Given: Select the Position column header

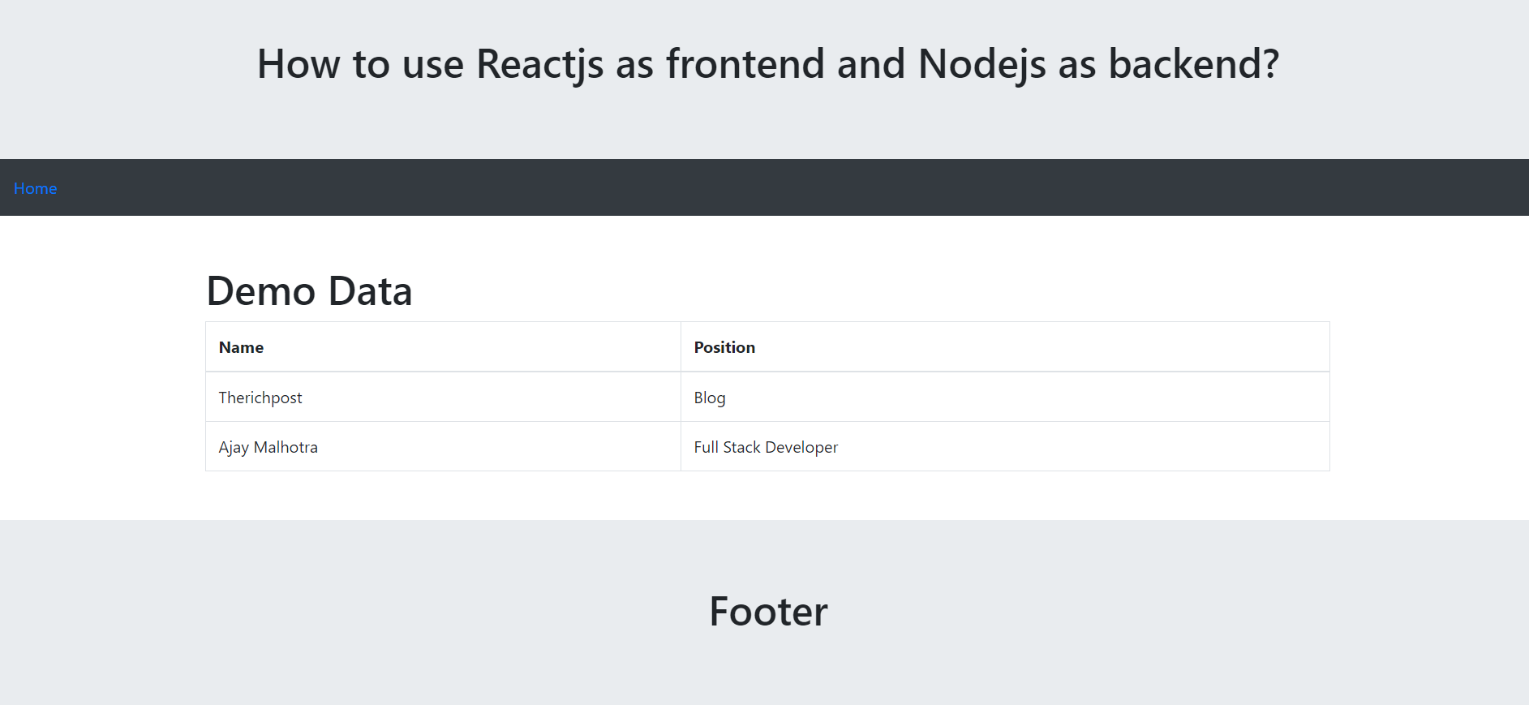Looking at the screenshot, I should pos(724,346).
